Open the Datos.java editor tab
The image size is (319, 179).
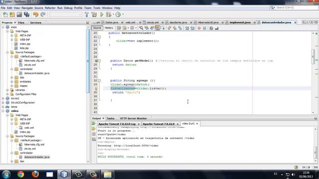click(x=112, y=22)
